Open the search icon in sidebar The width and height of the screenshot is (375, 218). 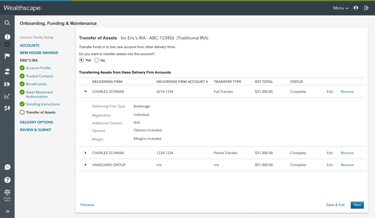(7, 23)
